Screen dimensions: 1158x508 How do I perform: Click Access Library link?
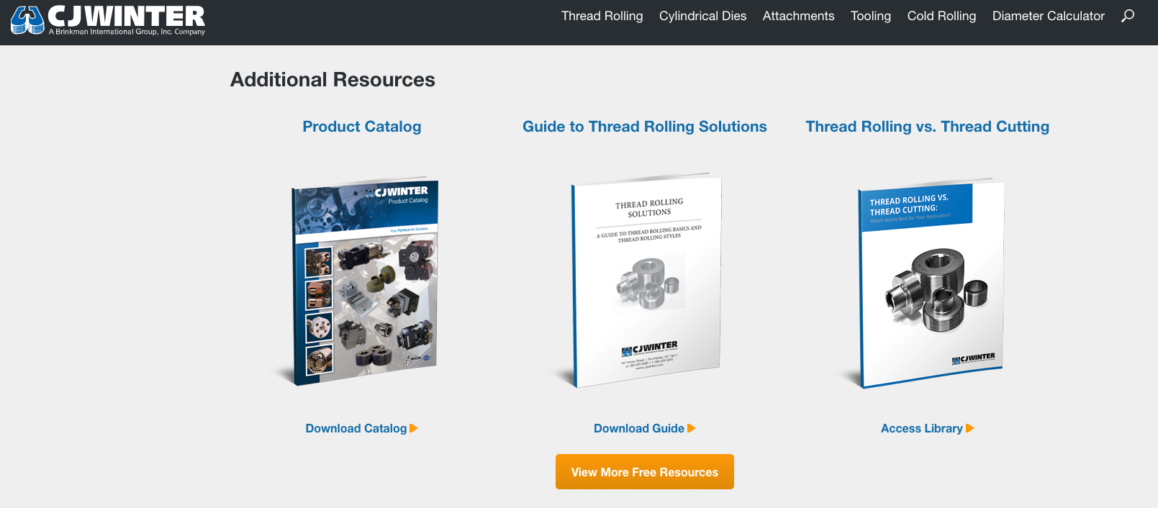coord(927,428)
